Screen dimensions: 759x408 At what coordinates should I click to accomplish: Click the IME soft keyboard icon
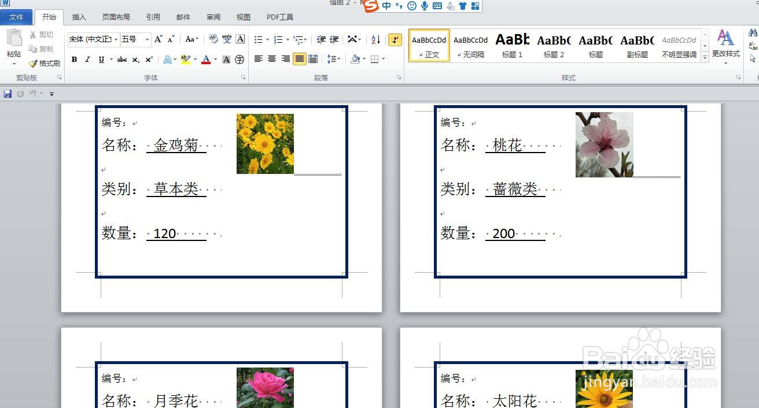(x=437, y=6)
